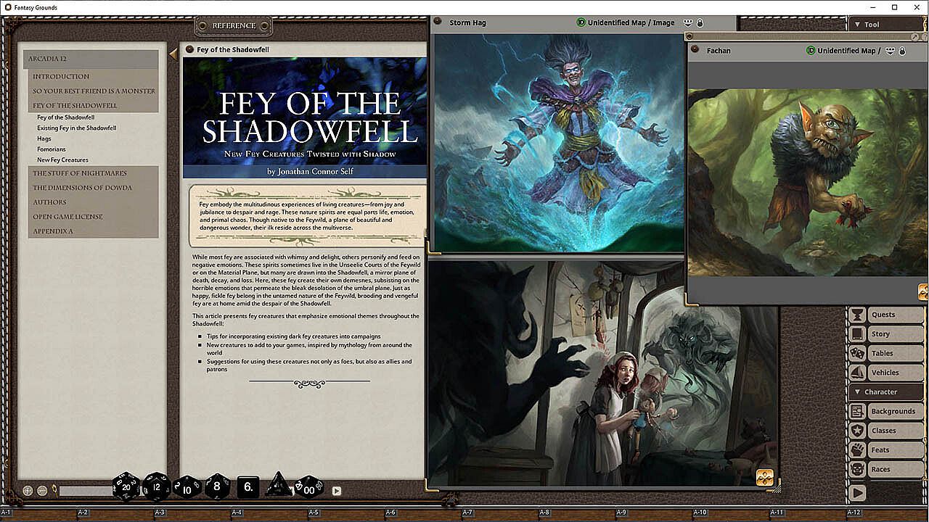Click the chat entry field beside dice
929x522 pixels.
tap(86, 491)
